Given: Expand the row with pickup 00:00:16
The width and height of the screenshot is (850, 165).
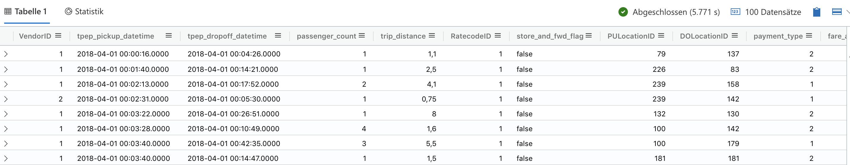Looking at the screenshot, I should [6, 54].
